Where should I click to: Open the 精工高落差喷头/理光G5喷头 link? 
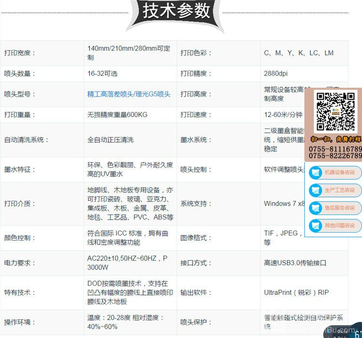pos(129,94)
